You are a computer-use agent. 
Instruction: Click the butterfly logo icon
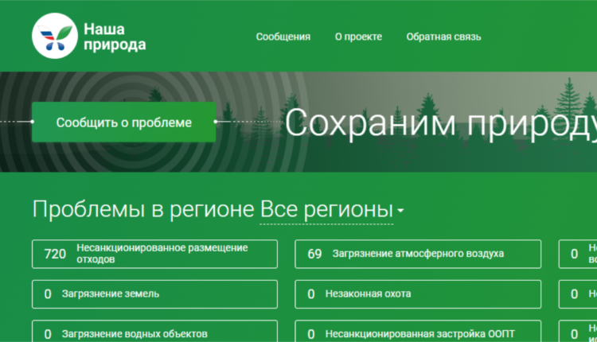point(54,37)
